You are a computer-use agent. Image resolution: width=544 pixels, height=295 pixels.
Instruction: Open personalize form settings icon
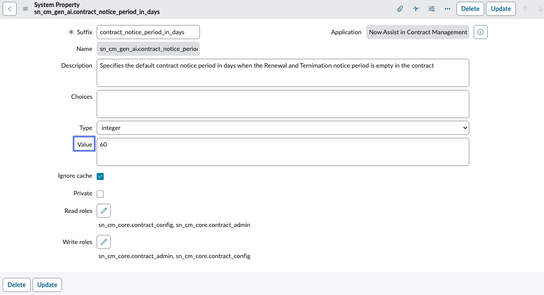[x=432, y=9]
